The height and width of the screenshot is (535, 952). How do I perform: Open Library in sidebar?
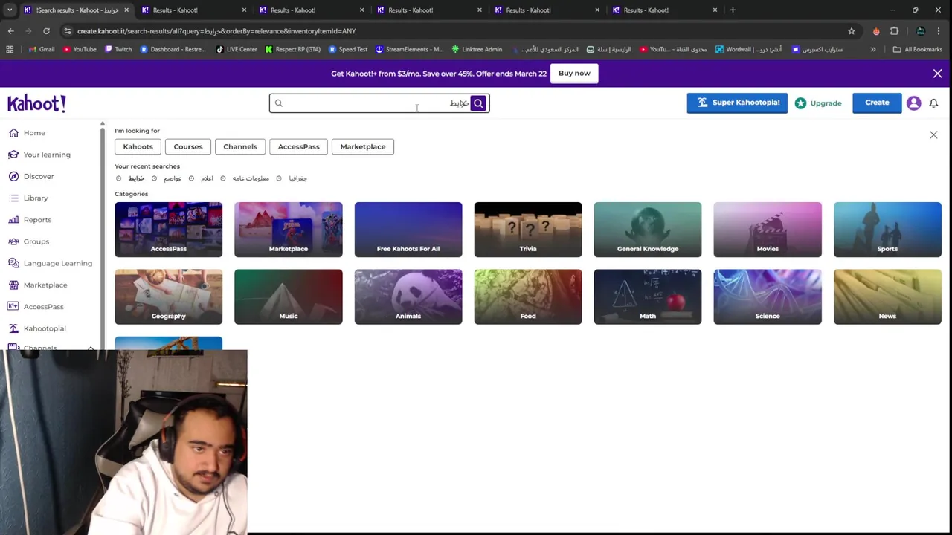(28, 198)
